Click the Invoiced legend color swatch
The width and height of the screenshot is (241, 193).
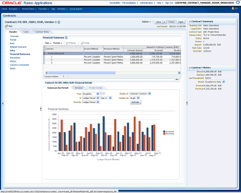pyautogui.click(x=164, y=132)
